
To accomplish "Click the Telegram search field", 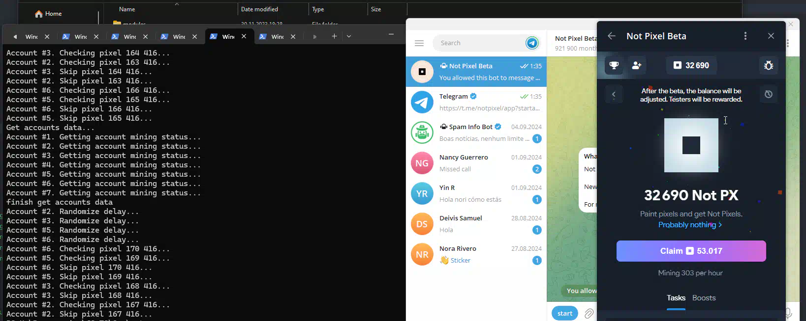I will tap(480, 43).
